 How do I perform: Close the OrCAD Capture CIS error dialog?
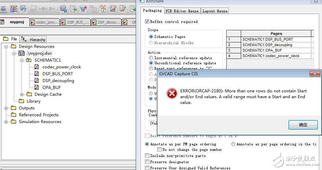click(x=315, y=74)
